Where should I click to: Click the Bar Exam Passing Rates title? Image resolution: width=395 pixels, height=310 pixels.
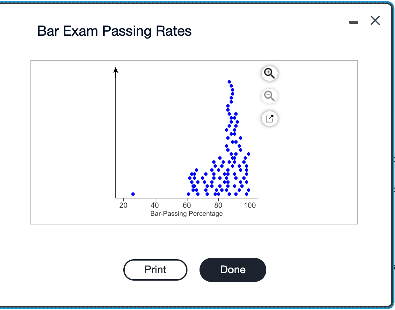point(115,31)
